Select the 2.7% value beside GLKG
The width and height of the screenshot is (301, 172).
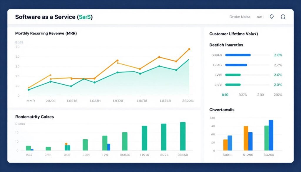(x=278, y=65)
